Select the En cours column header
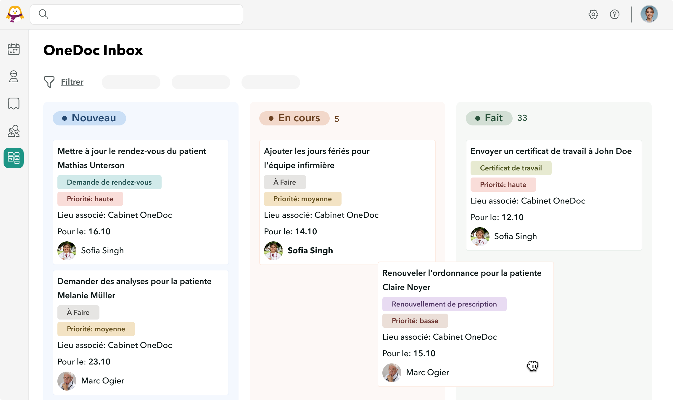This screenshot has height=400, width=673. click(294, 118)
